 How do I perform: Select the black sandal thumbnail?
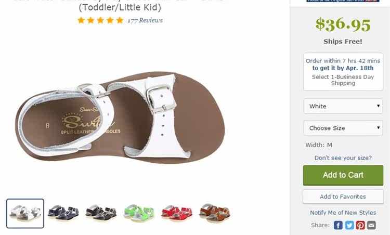pos(101,213)
